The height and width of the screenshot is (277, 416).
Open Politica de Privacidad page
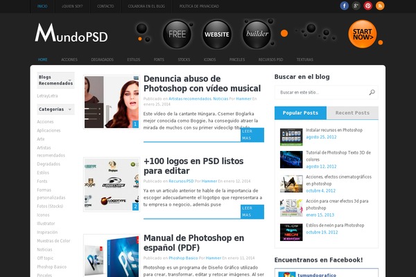(x=199, y=6)
